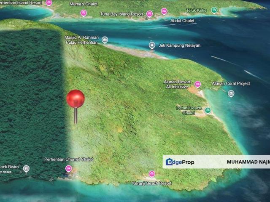Screen dimensions: 270x202
Task: Click the "Petani Beach Chalet" label
Action: click(x=189, y=110)
